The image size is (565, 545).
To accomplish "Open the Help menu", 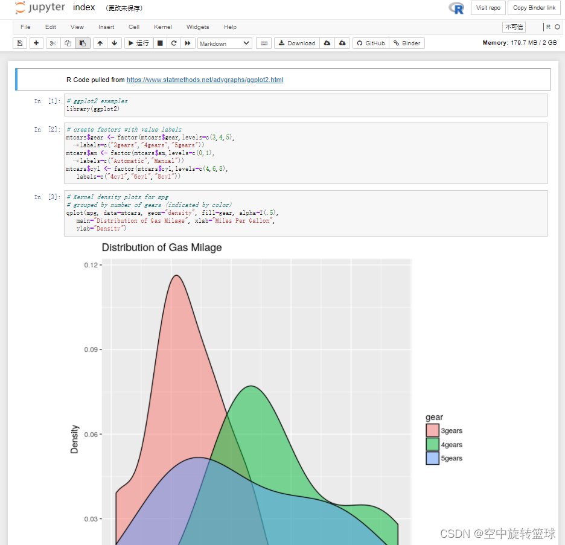I will pos(230,27).
